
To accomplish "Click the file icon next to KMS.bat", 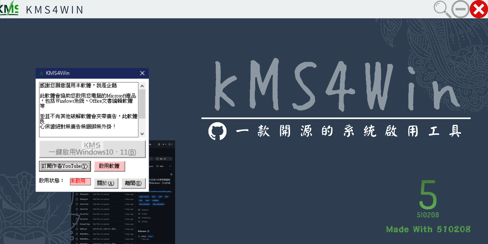I will click(x=77, y=229).
